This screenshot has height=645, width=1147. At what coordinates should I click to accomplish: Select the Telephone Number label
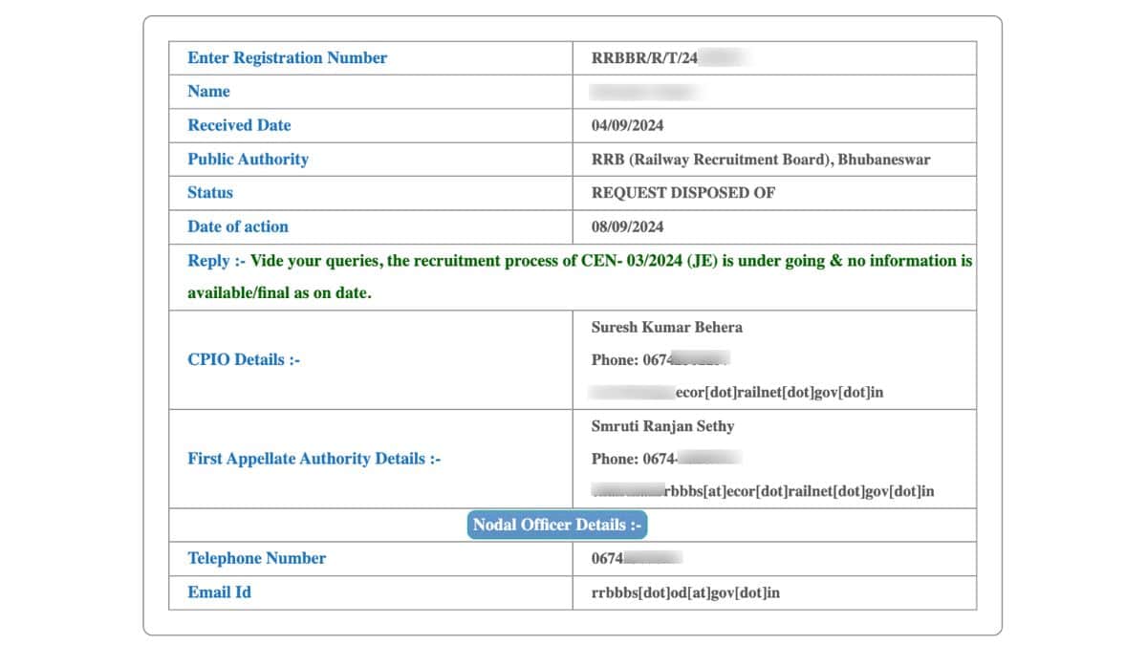coord(256,558)
